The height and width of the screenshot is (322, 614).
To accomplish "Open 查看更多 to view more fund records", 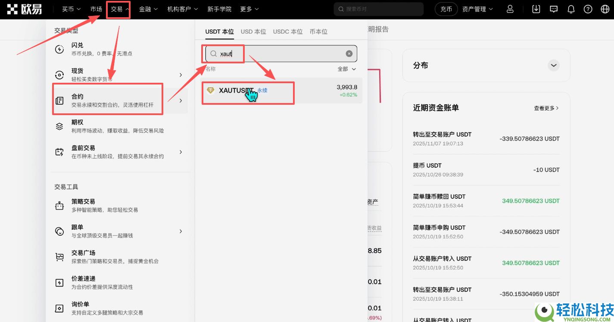I will tap(546, 108).
